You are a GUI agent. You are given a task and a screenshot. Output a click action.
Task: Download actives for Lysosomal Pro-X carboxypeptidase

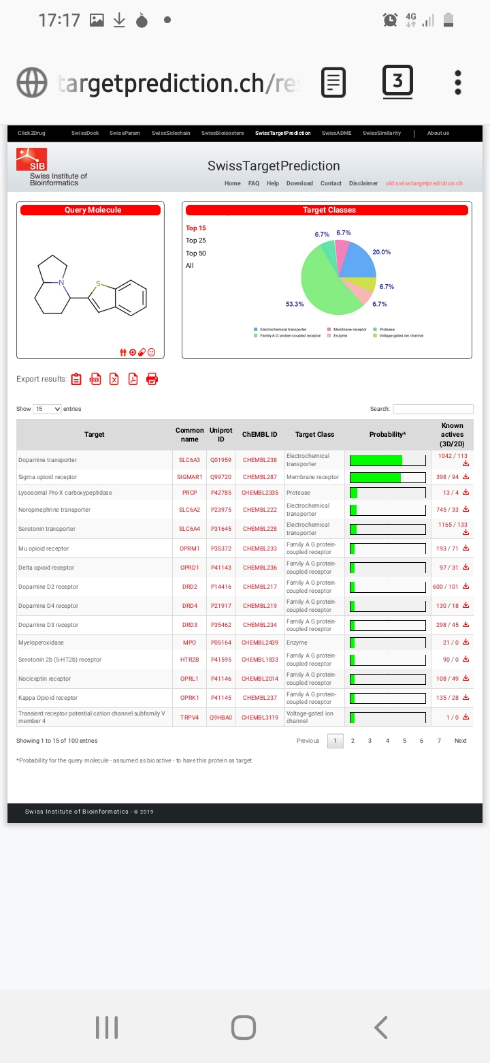click(x=465, y=492)
